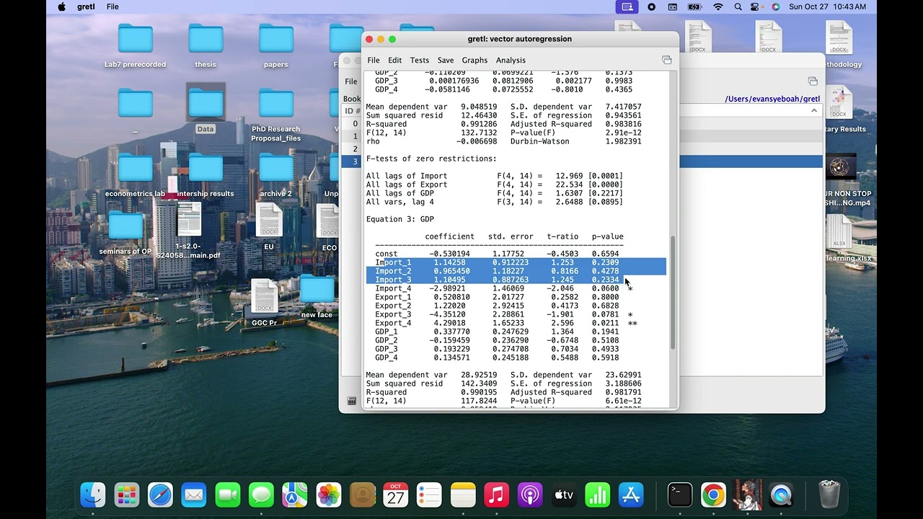Open Finder from the dock

(93, 495)
